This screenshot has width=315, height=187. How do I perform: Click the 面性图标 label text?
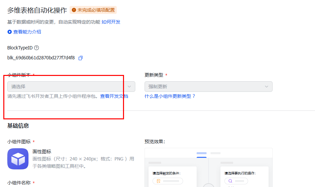[42, 152]
